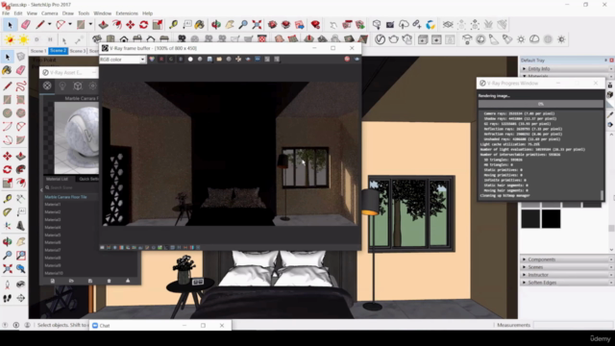Click the Zoom Extents tool in top toolbar

[x=257, y=25]
